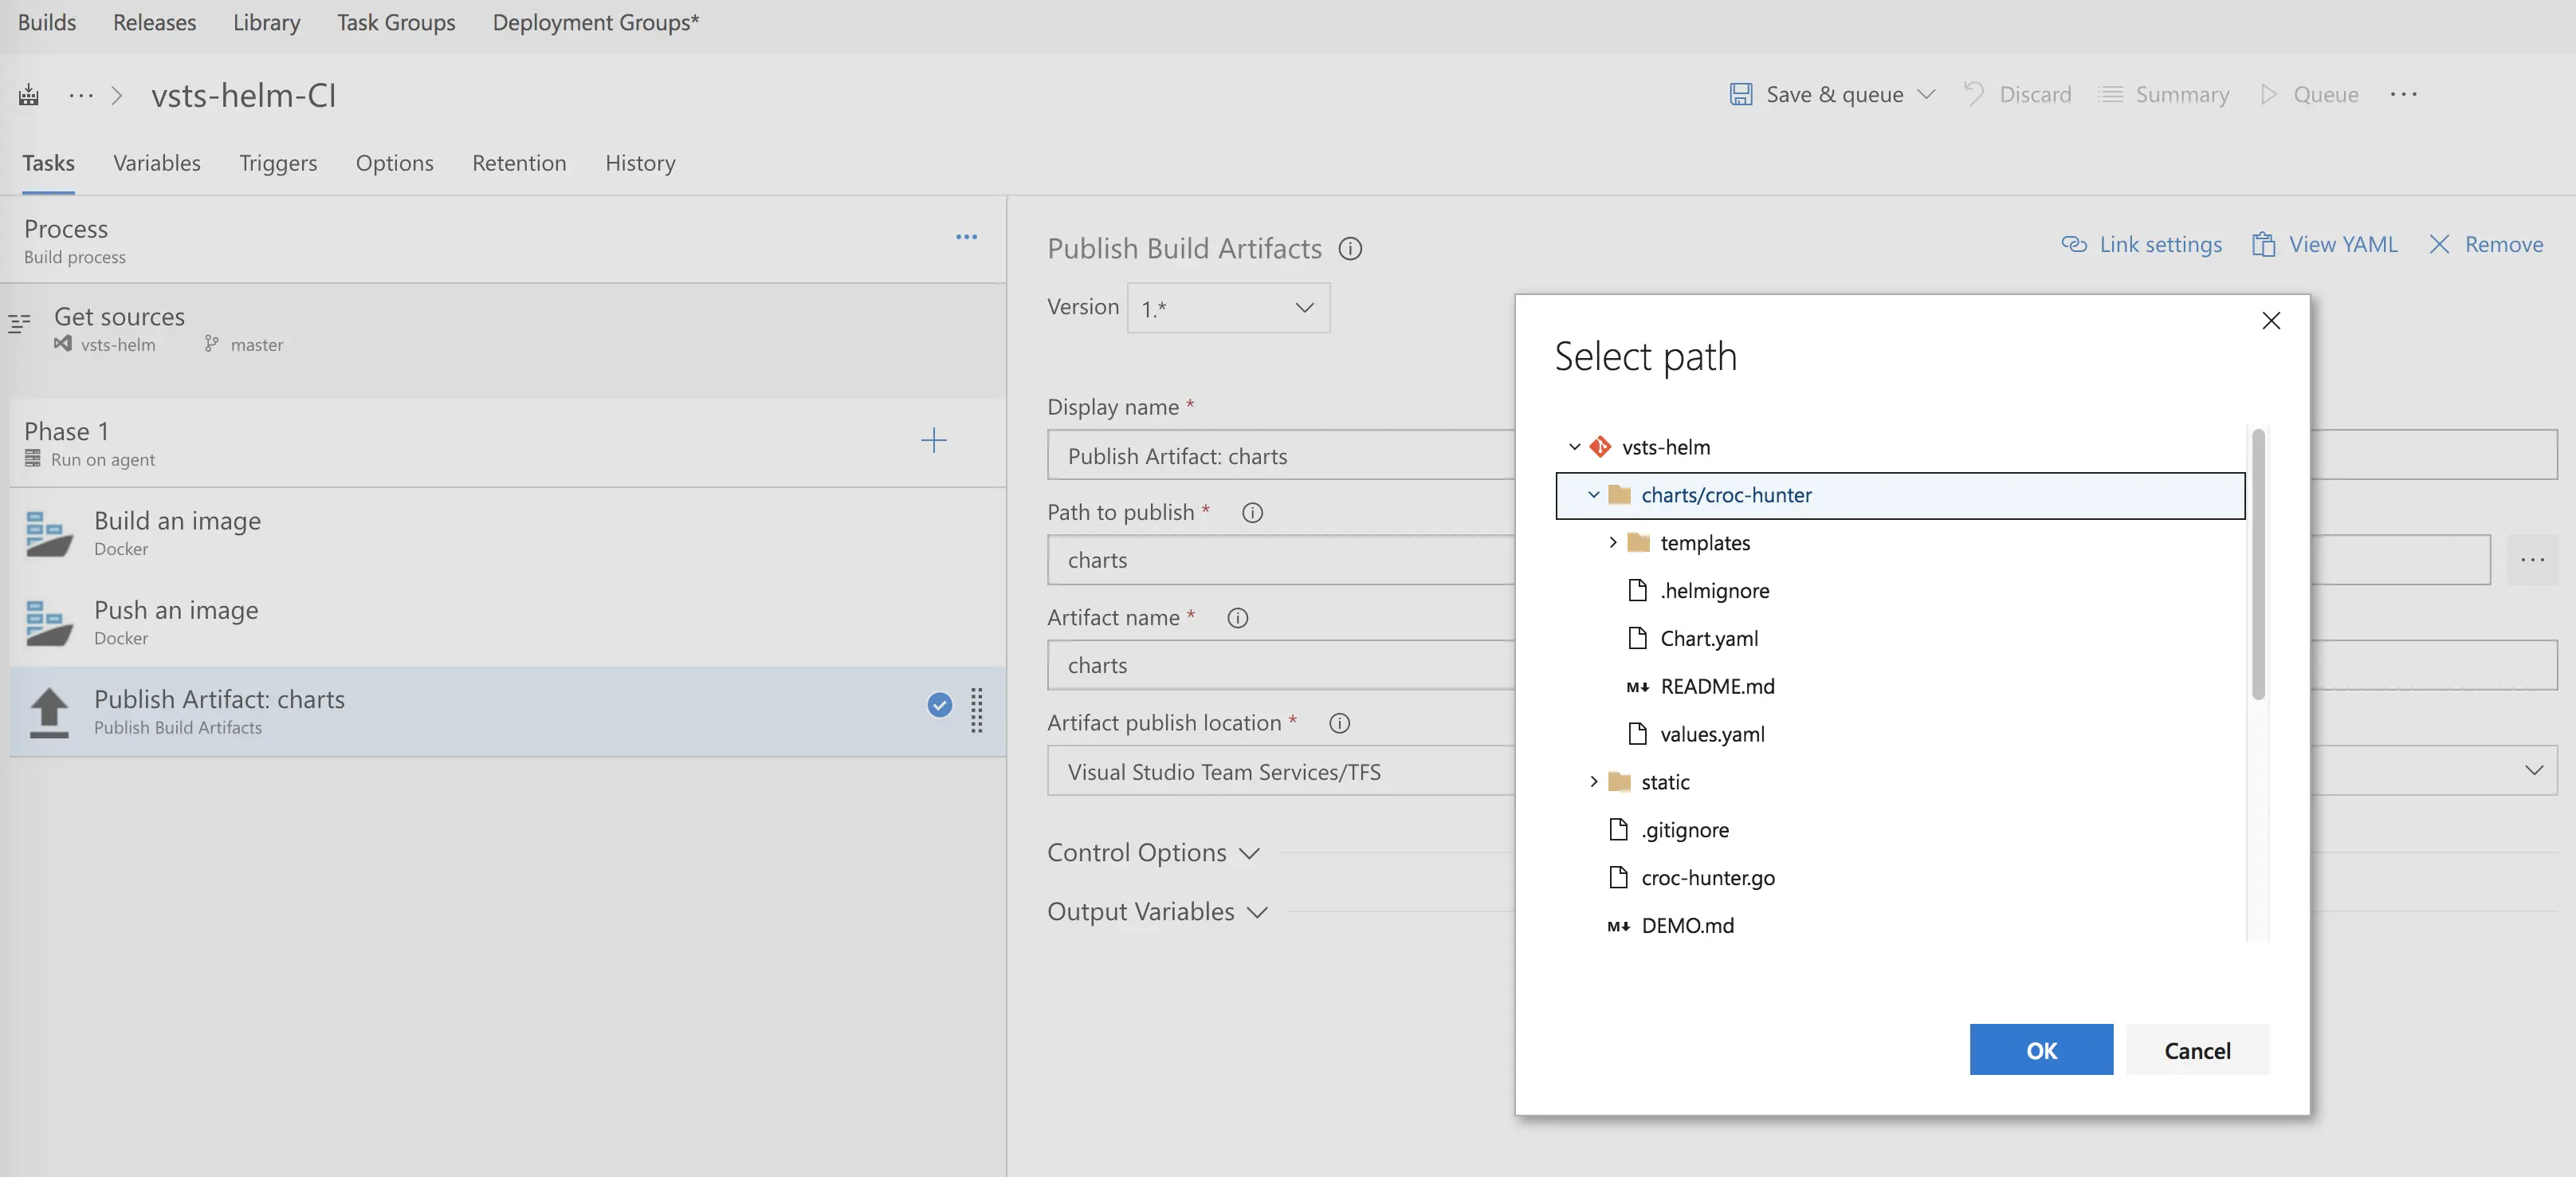Show info for Artifact publish location
Screen dimensions: 2576x1177
pyautogui.click(x=1339, y=723)
